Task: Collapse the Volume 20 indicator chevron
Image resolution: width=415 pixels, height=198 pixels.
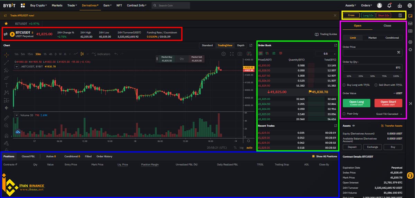Action: (16, 115)
